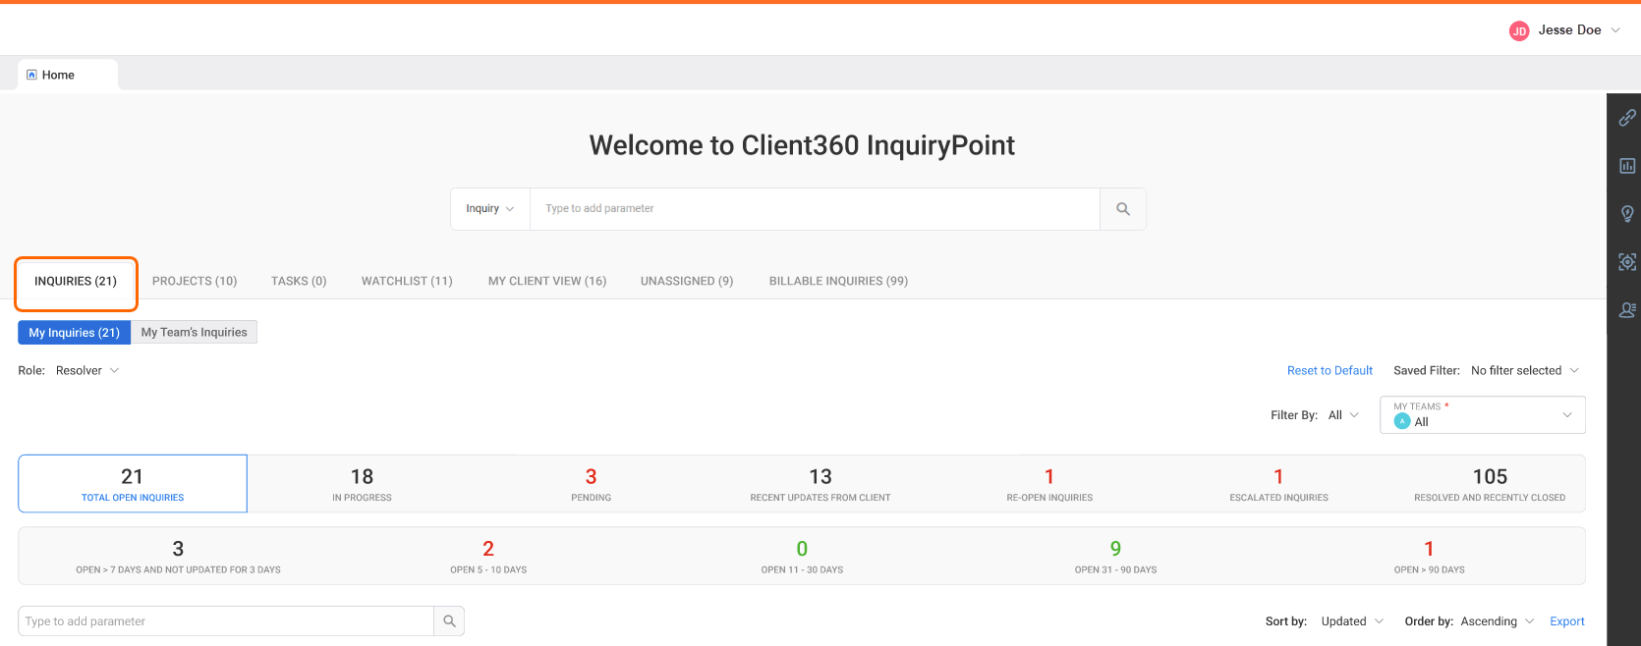Screen dimensions: 1641x646
Task: Click the lightbulb insights sidebar icon
Action: (x=1627, y=214)
